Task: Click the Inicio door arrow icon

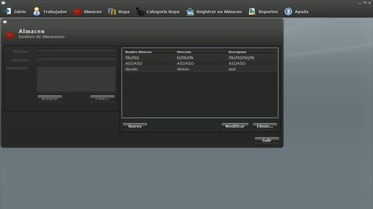Action: pos(8,12)
